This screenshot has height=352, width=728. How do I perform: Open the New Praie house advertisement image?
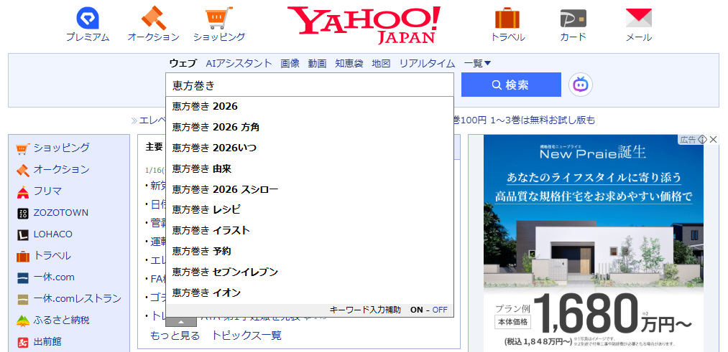[x=594, y=243]
